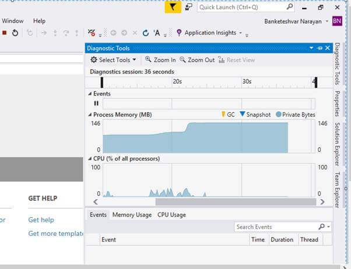351x269 pixels.
Task: Click Reset View in Diagnostic Tools
Action: click(x=236, y=60)
